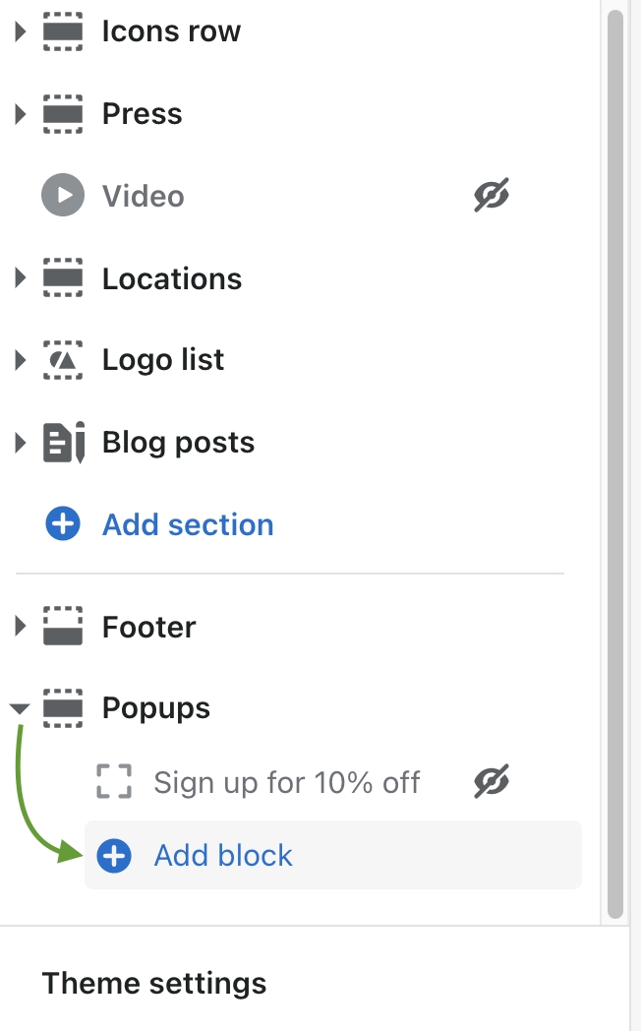Screen dimensions: 641x1031
Task: Click the Sign up block bracket icon
Action: (114, 783)
